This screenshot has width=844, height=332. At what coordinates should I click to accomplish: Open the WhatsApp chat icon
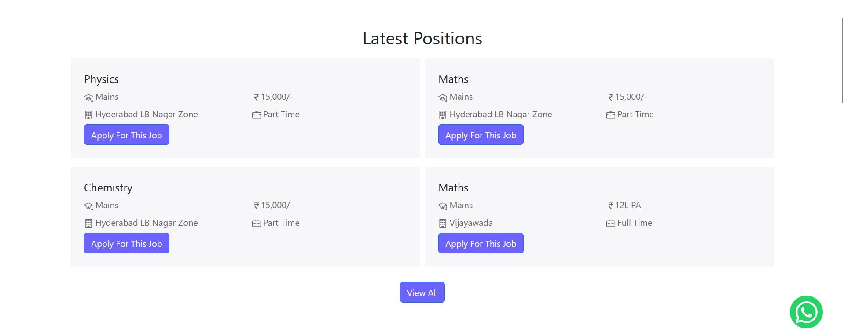806,312
